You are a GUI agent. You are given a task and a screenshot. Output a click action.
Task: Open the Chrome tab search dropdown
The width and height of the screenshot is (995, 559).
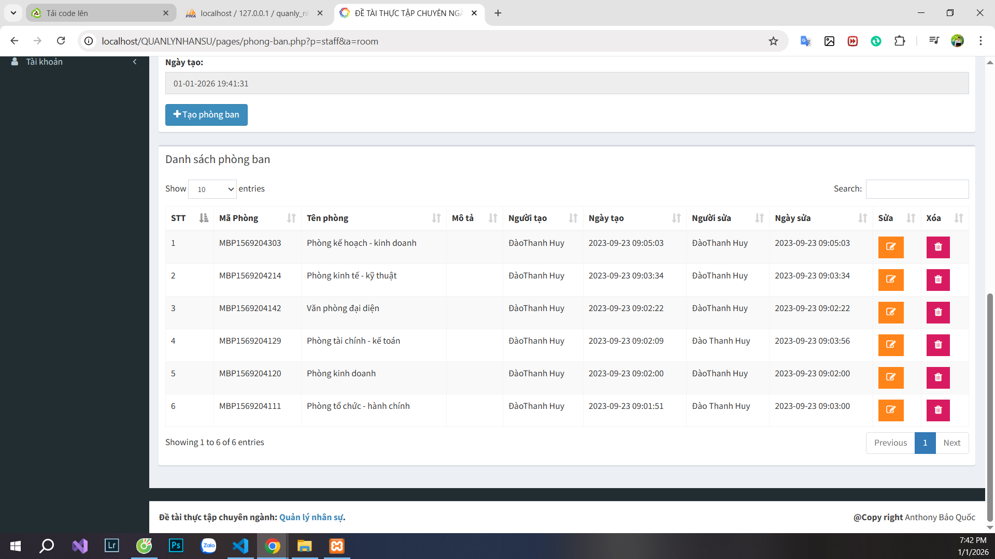pyautogui.click(x=13, y=13)
